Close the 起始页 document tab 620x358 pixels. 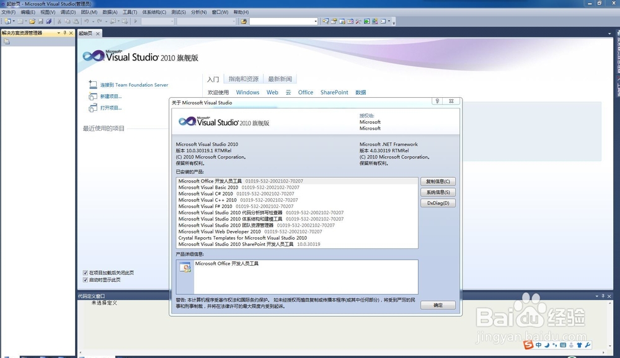(x=98, y=33)
